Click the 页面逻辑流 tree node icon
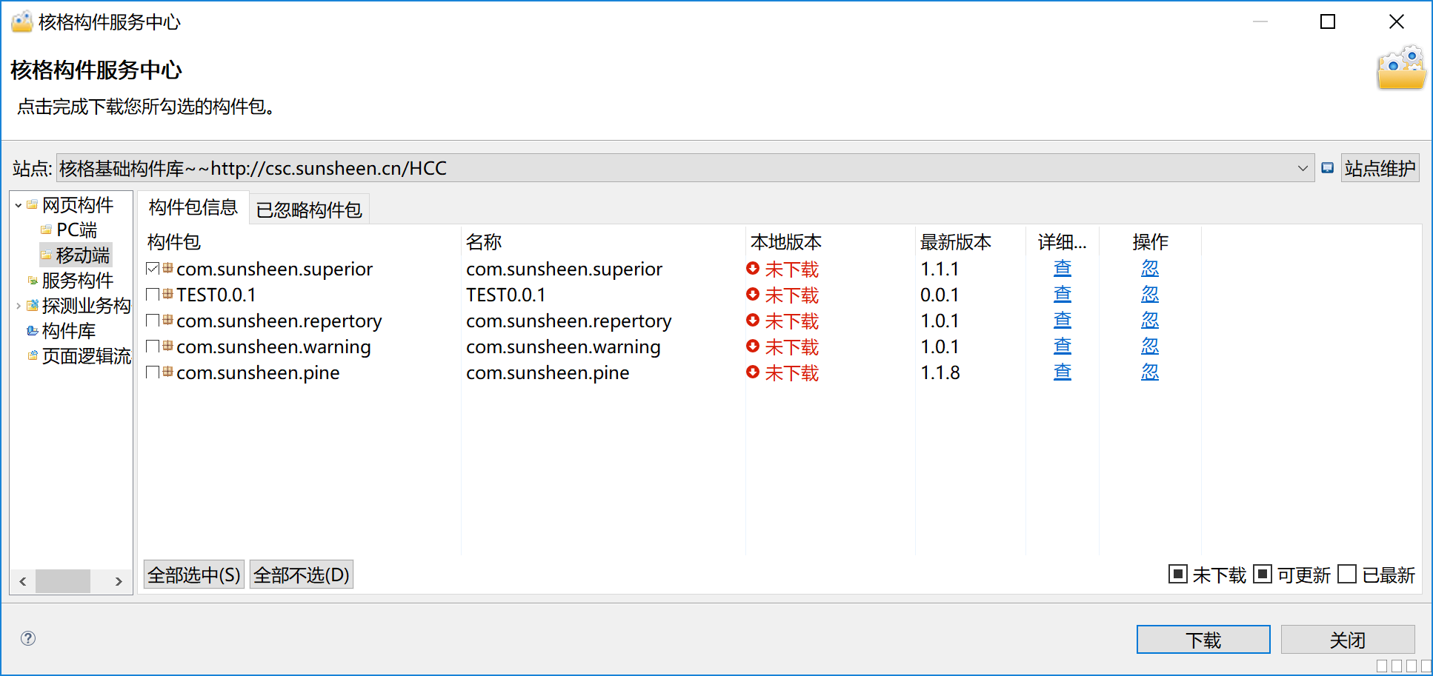1433x676 pixels. tap(32, 356)
